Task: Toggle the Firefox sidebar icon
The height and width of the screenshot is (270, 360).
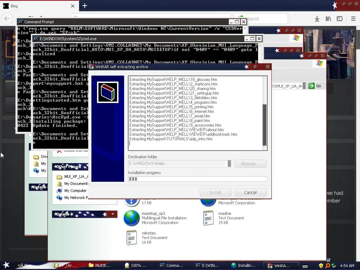Action: click(340, 19)
